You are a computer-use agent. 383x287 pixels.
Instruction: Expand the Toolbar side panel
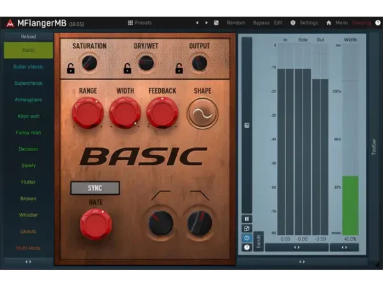pos(373,147)
